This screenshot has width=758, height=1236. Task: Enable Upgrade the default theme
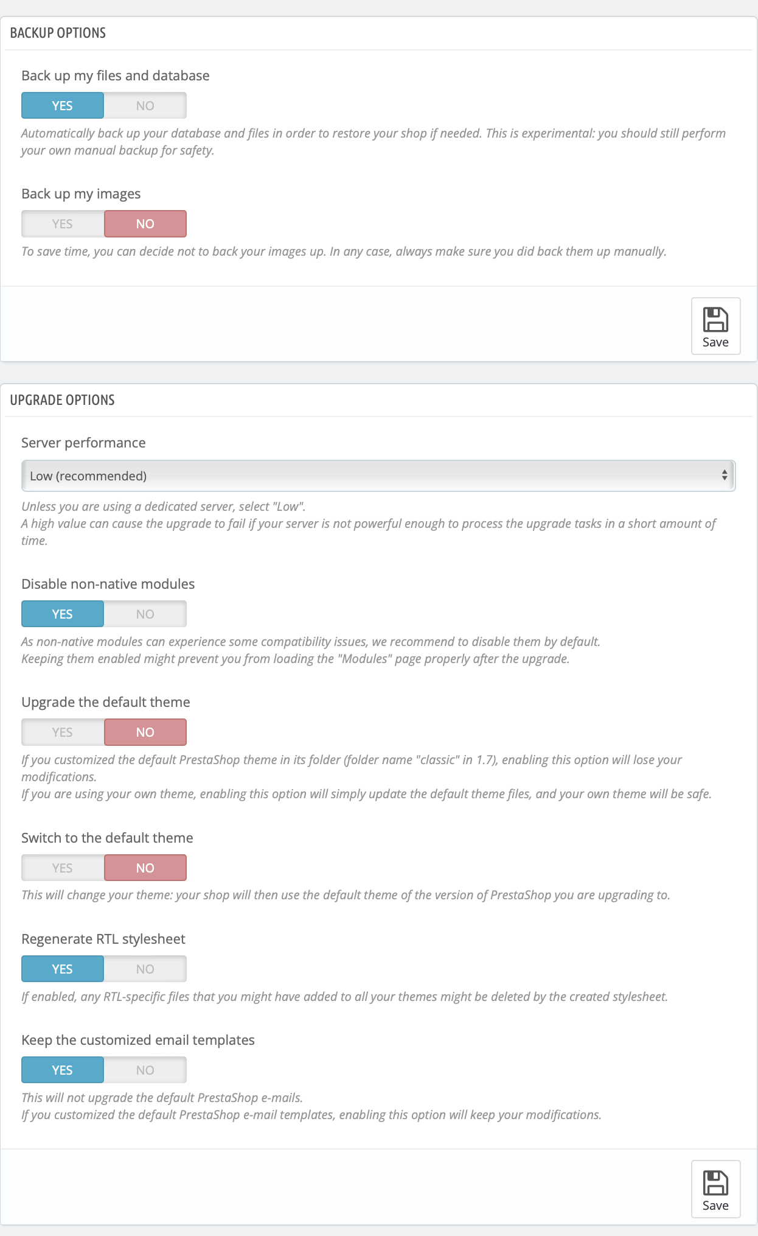click(x=62, y=732)
